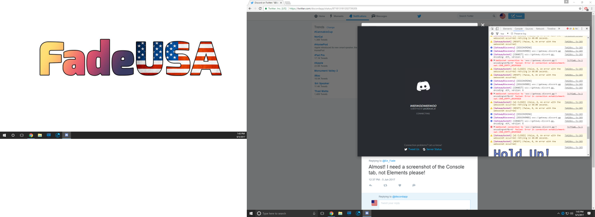Click the Server Status link
This screenshot has height=217, width=595.
pos(431,149)
